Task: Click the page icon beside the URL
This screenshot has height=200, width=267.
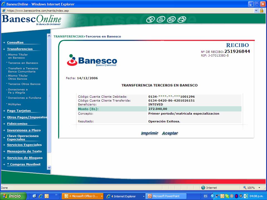Action: coord(4,11)
